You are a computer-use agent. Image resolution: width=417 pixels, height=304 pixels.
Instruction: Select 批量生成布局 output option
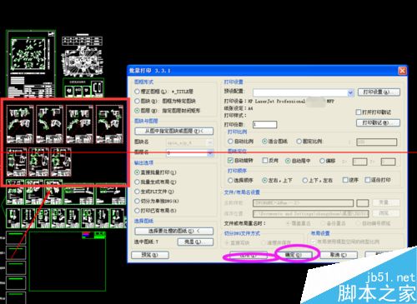(x=137, y=182)
